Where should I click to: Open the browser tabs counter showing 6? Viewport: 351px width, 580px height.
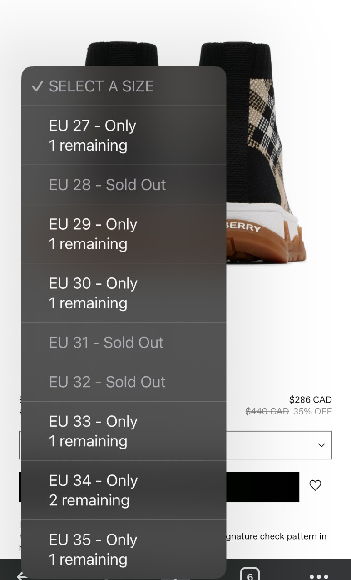[x=250, y=574]
